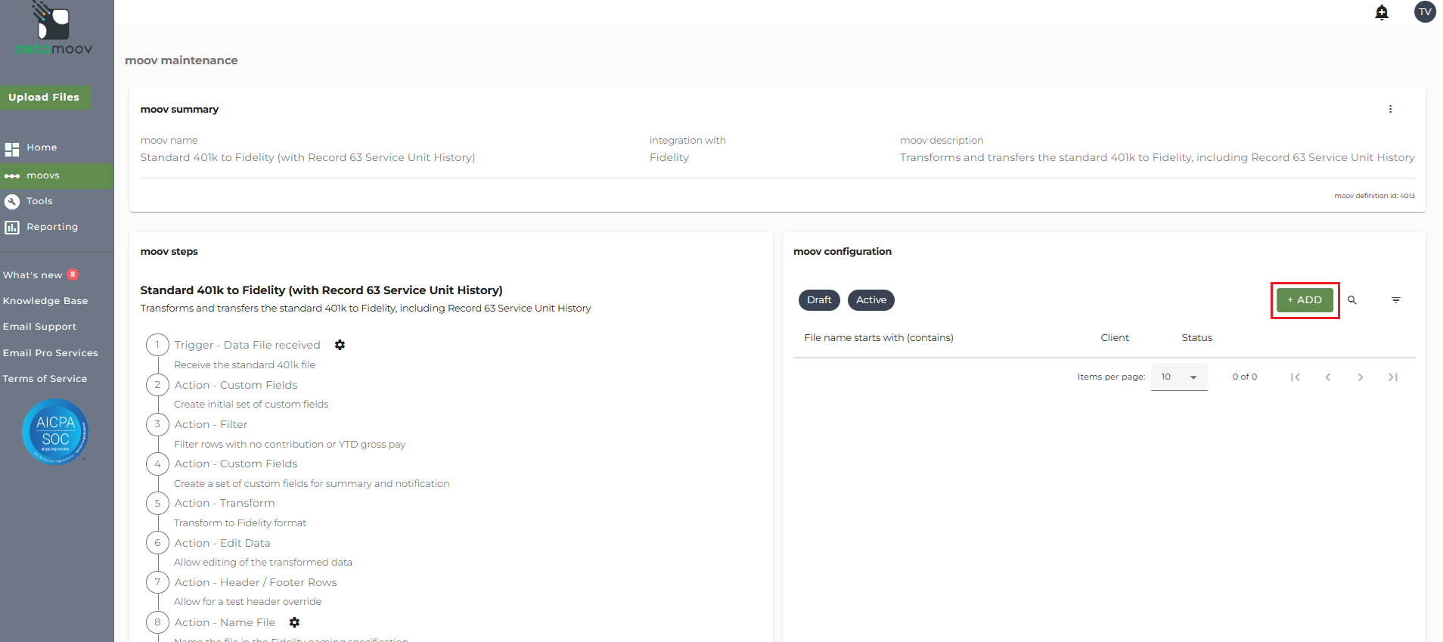Open Terms of Service link
Screen dimensions: 1443x642
coord(45,379)
